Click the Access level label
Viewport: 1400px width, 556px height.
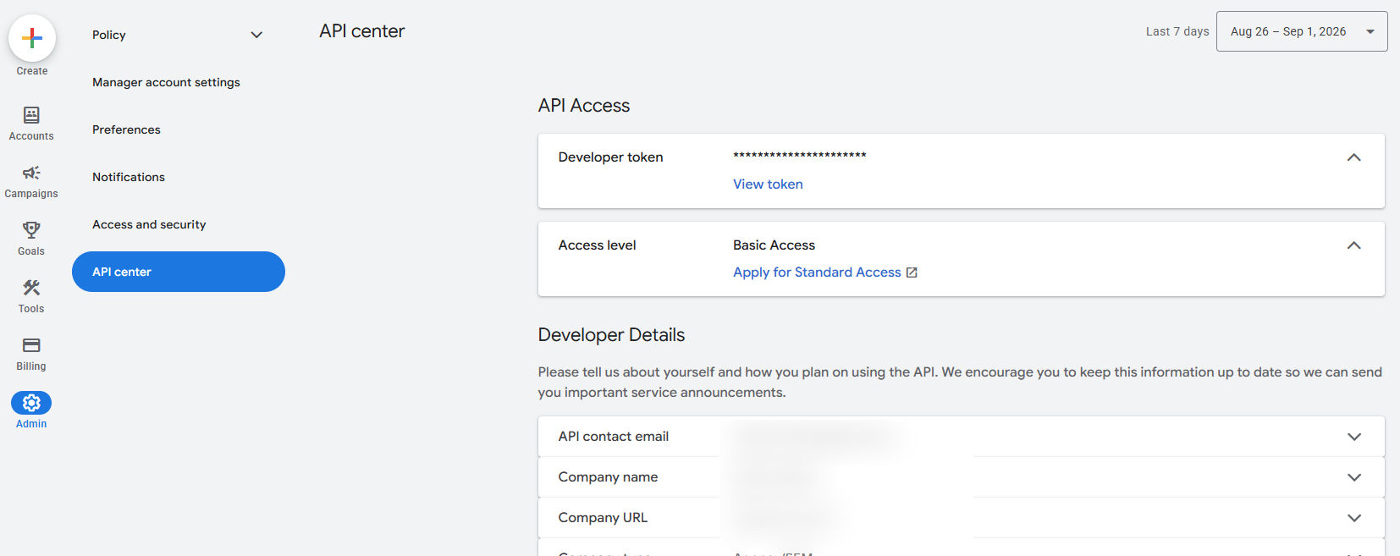[x=597, y=245]
